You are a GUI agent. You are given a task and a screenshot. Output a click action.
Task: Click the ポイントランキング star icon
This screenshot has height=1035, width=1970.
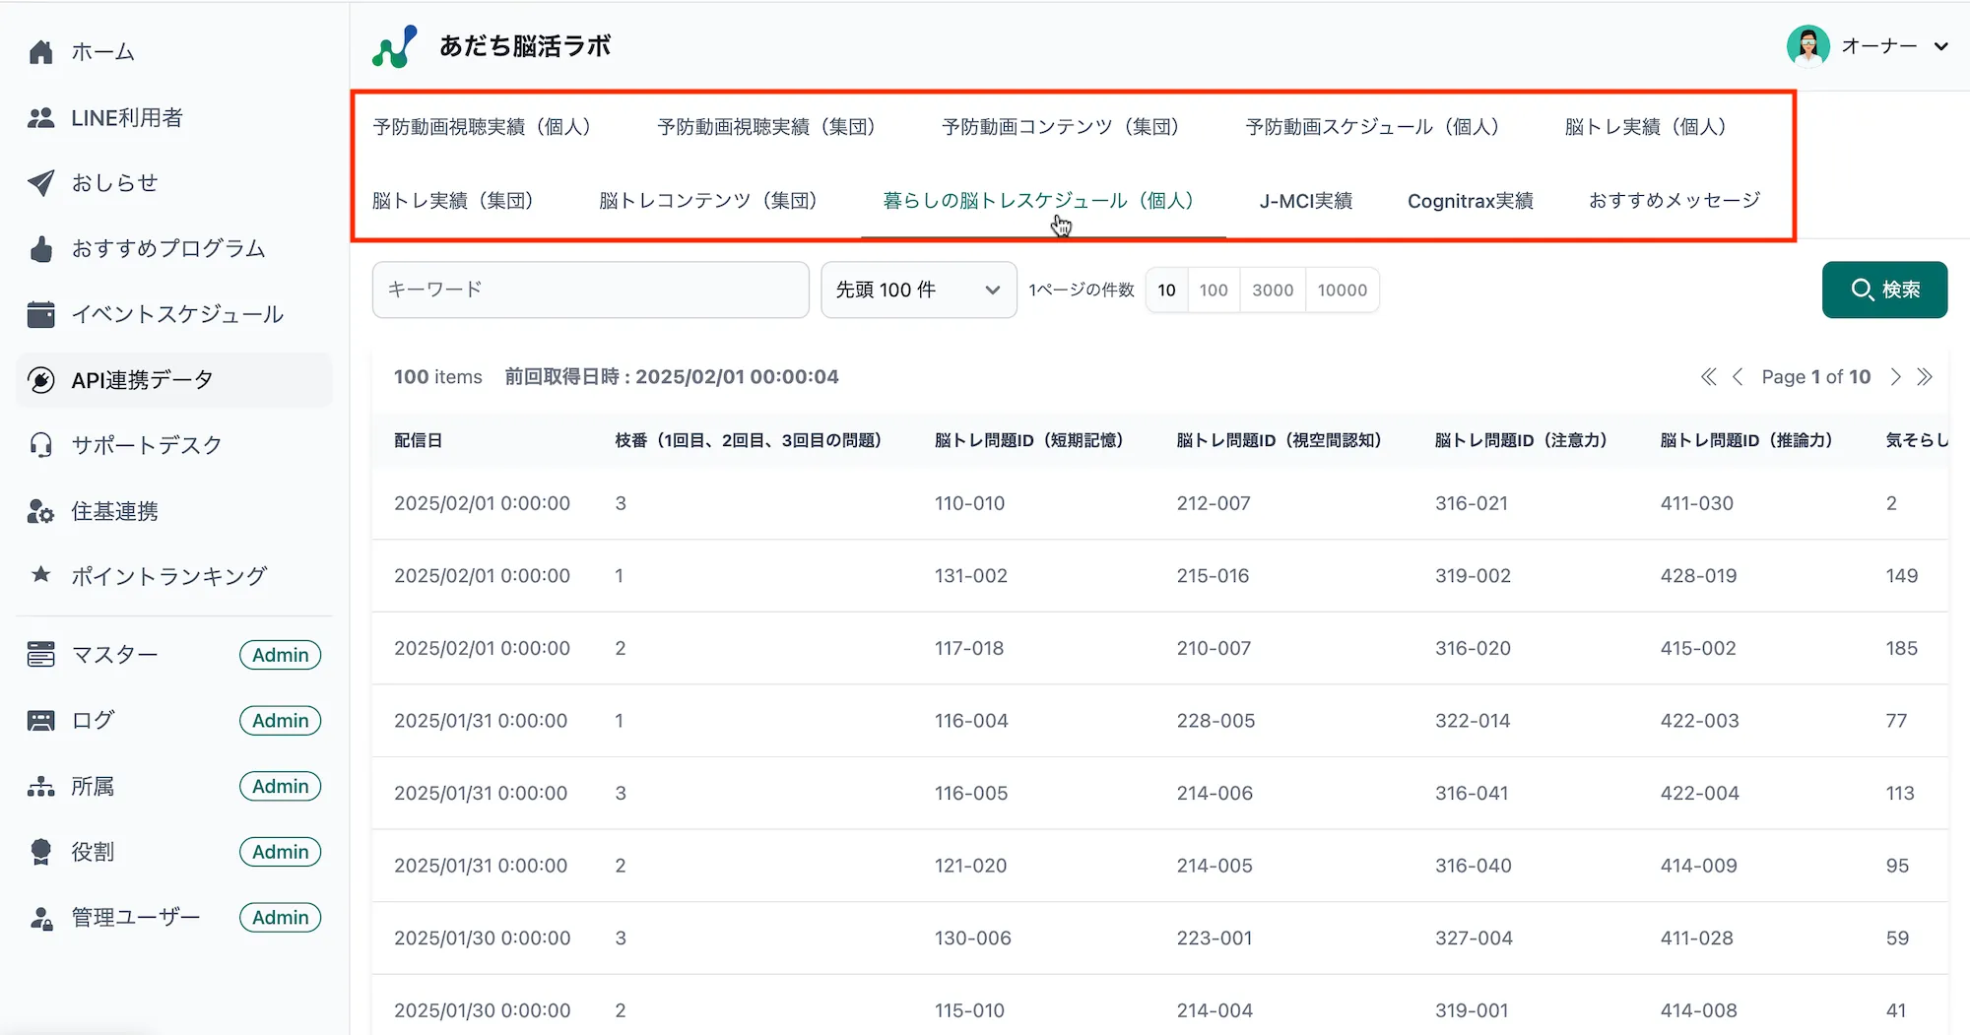[40, 574]
